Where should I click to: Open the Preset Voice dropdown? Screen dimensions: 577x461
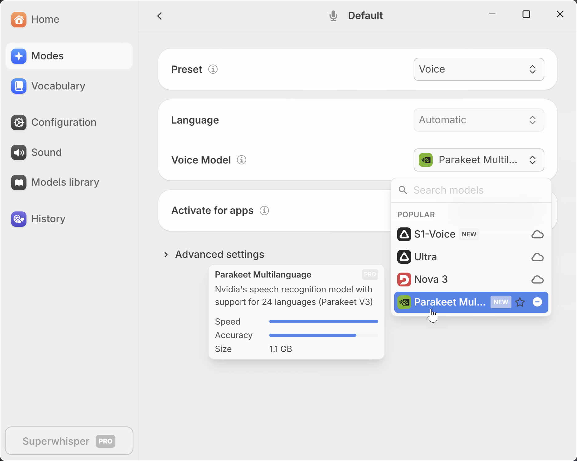[479, 69]
